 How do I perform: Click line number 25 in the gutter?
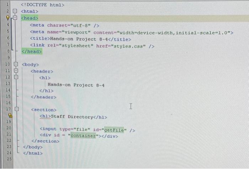coord(9,159)
